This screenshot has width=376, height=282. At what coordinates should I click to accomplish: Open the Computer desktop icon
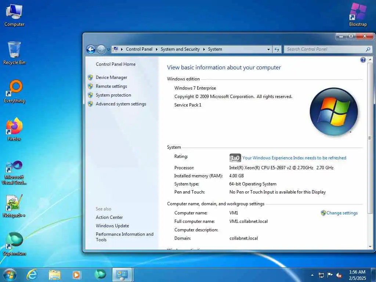click(14, 15)
